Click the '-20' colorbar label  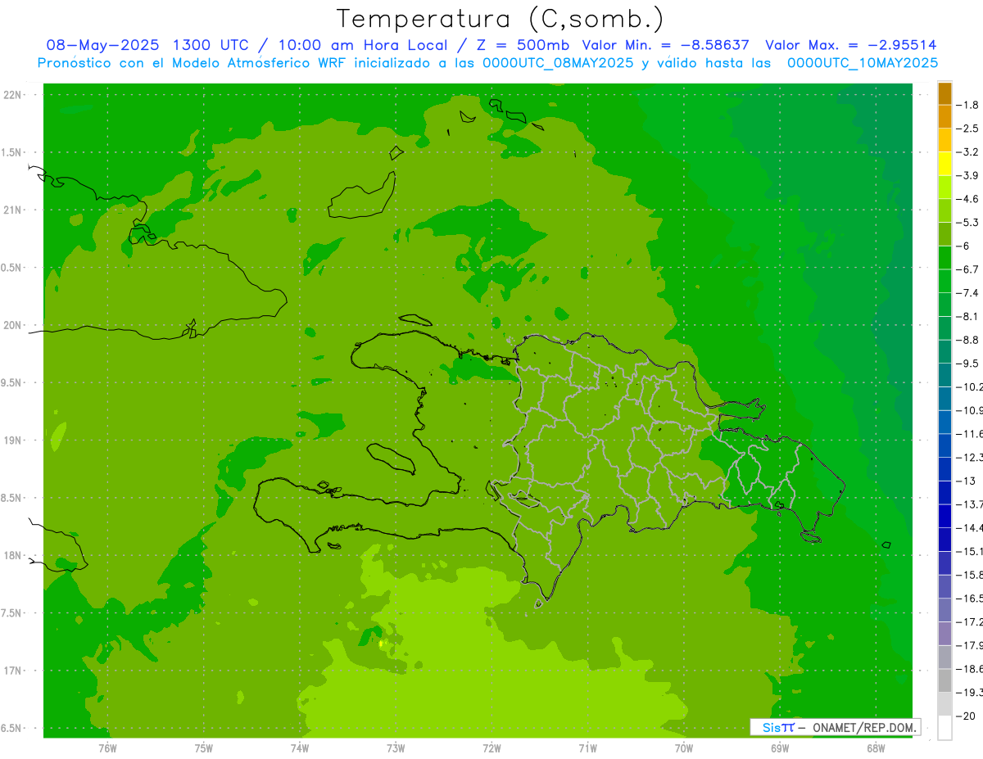(x=966, y=716)
